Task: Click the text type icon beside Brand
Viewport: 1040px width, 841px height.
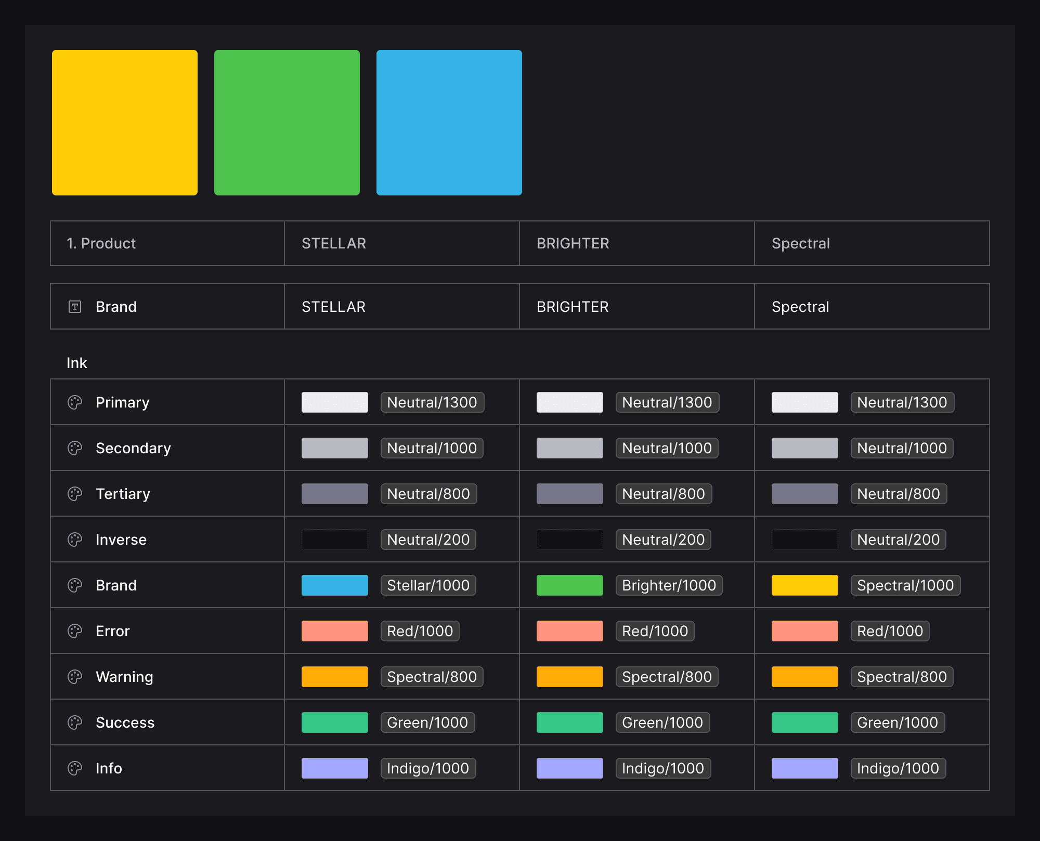Action: [75, 307]
